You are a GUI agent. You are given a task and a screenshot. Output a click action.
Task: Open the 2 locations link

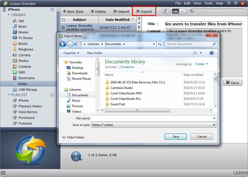click(127, 67)
